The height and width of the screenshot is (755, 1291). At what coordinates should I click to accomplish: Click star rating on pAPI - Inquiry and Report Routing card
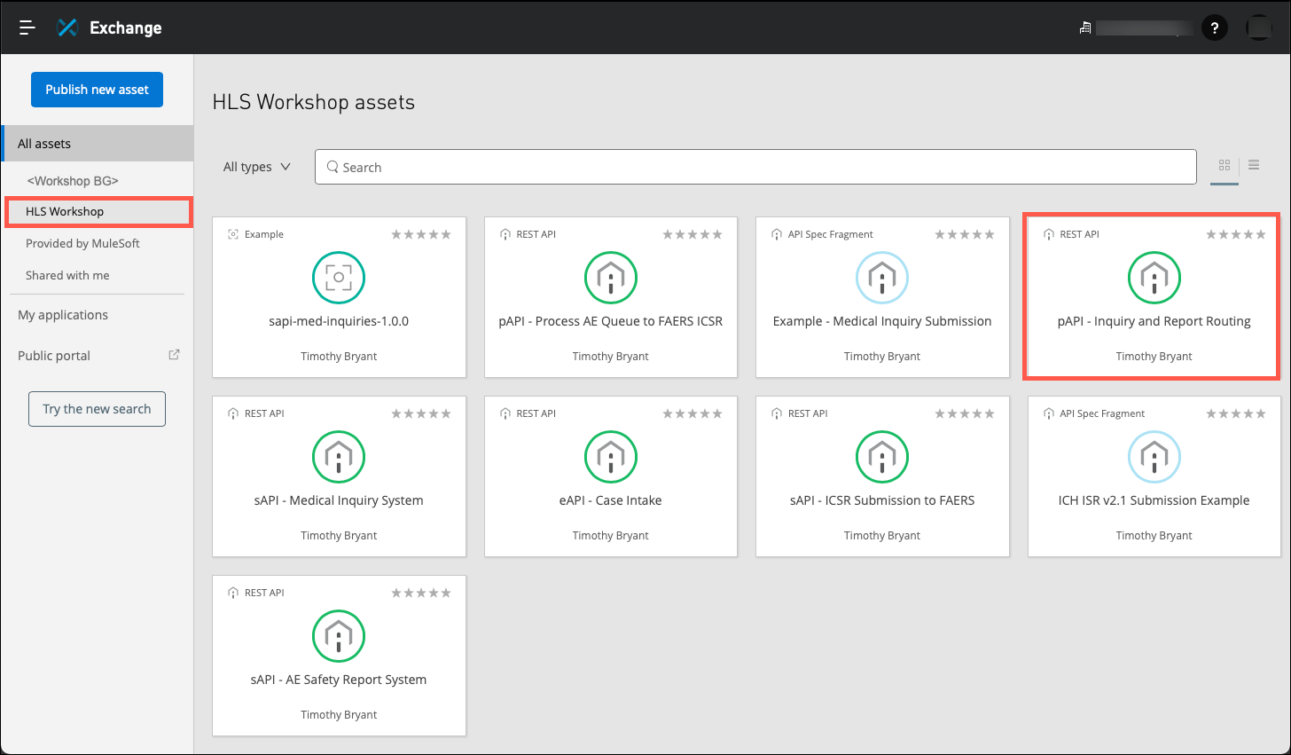pyautogui.click(x=1236, y=234)
